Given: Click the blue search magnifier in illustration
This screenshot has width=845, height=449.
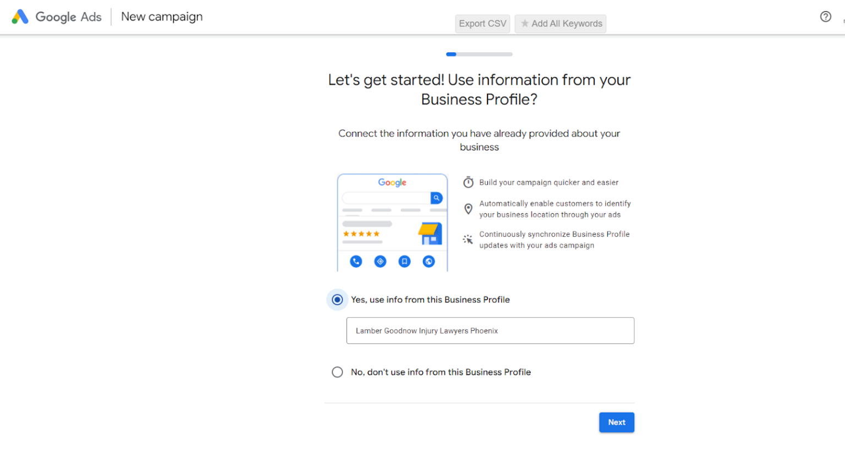Looking at the screenshot, I should tap(436, 198).
